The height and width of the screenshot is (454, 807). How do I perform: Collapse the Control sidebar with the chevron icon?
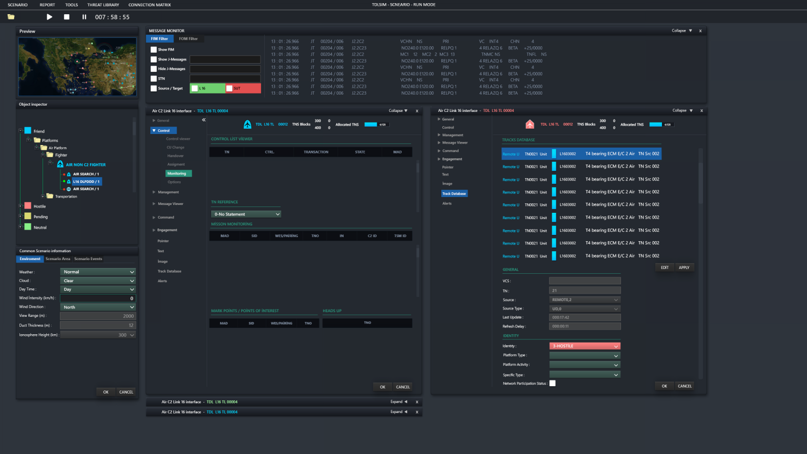pos(204,120)
